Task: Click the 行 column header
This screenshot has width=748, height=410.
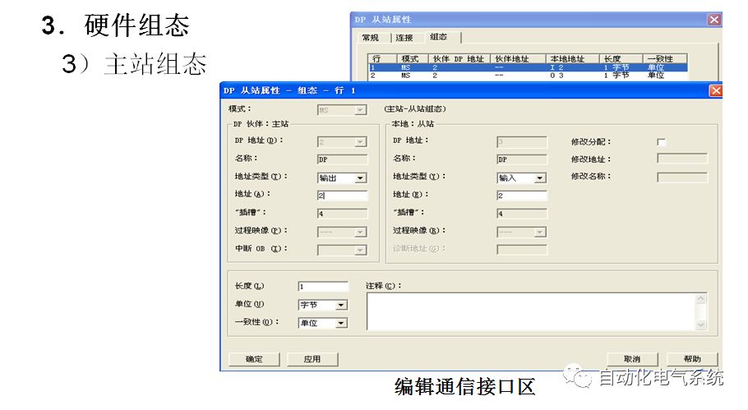Action: pyautogui.click(x=382, y=58)
